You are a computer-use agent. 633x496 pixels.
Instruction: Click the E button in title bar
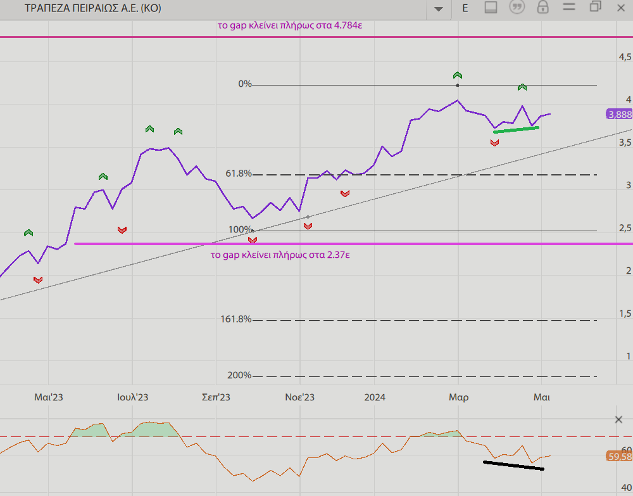click(x=465, y=8)
